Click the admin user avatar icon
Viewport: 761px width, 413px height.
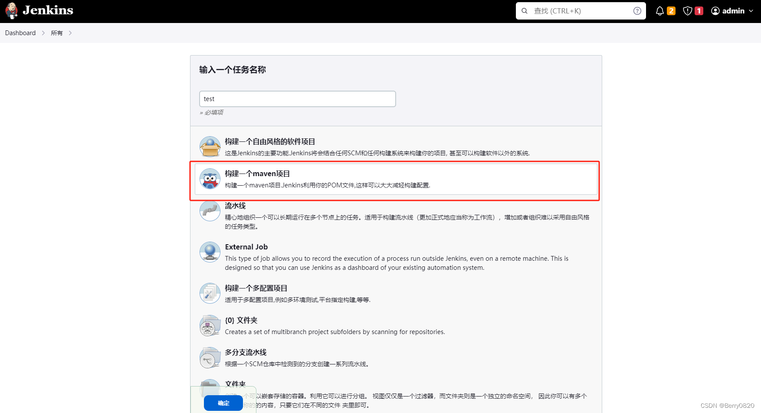715,11
